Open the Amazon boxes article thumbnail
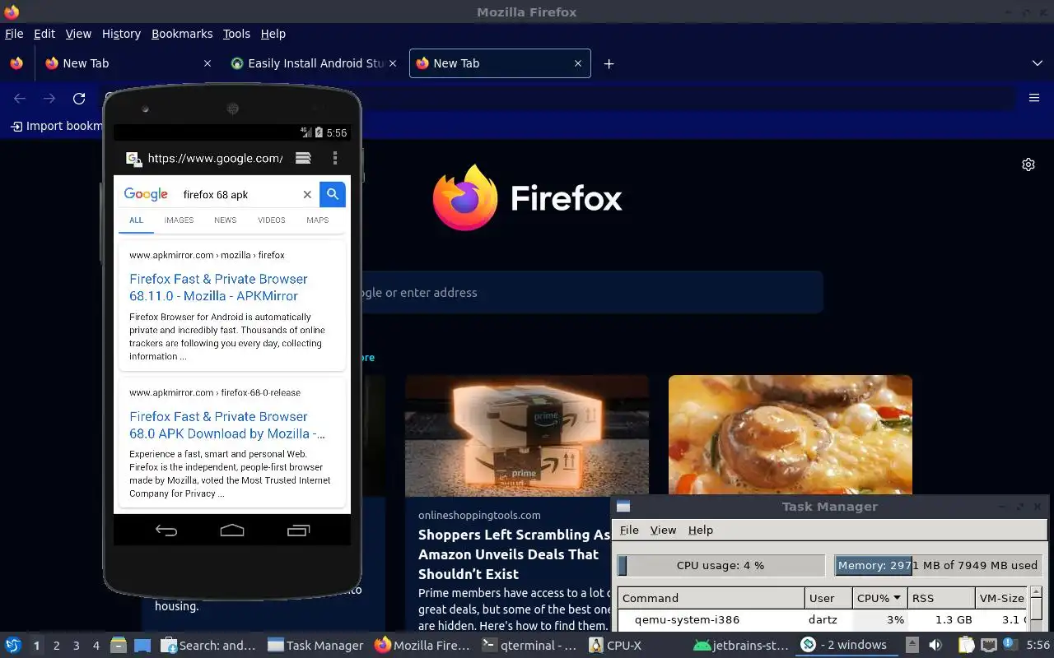Screen dimensions: 1054x658 (527, 435)
